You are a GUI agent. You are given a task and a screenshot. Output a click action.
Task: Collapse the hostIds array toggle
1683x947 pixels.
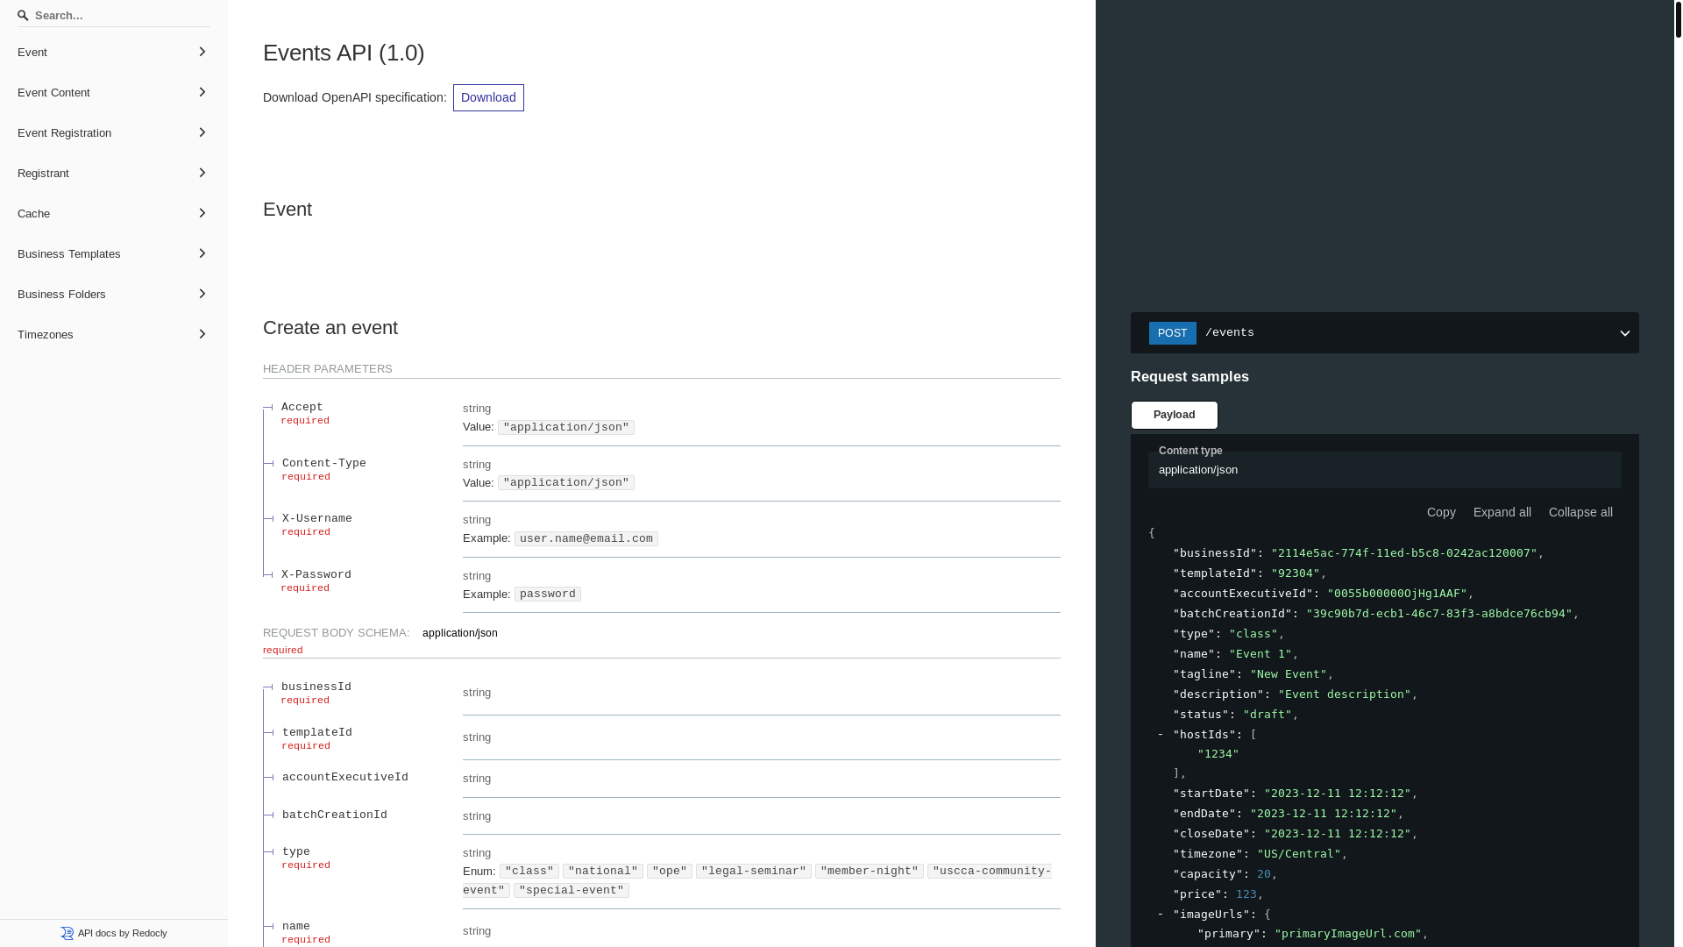tap(1161, 735)
